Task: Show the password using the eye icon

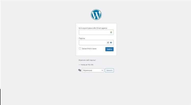Action: 111,42
